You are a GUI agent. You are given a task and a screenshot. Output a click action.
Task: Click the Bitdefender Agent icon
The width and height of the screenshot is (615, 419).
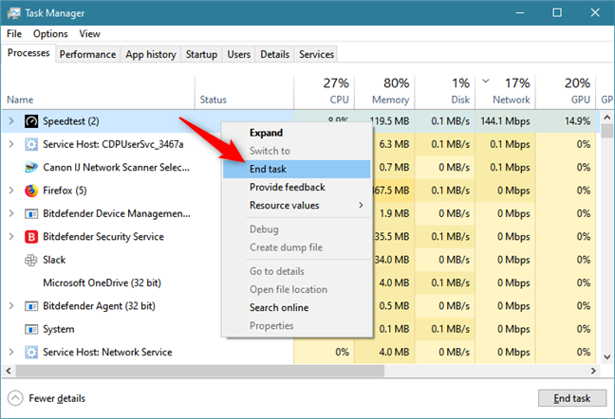click(x=31, y=306)
